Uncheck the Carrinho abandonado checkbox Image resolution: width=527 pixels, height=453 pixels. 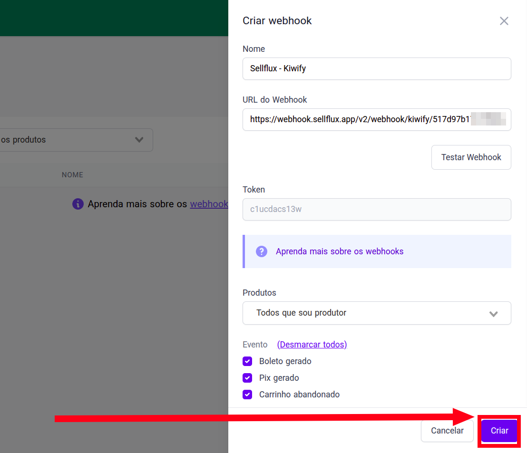coord(247,394)
